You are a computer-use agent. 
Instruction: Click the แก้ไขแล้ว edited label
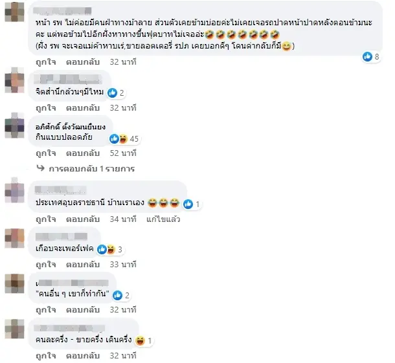coord(163,219)
